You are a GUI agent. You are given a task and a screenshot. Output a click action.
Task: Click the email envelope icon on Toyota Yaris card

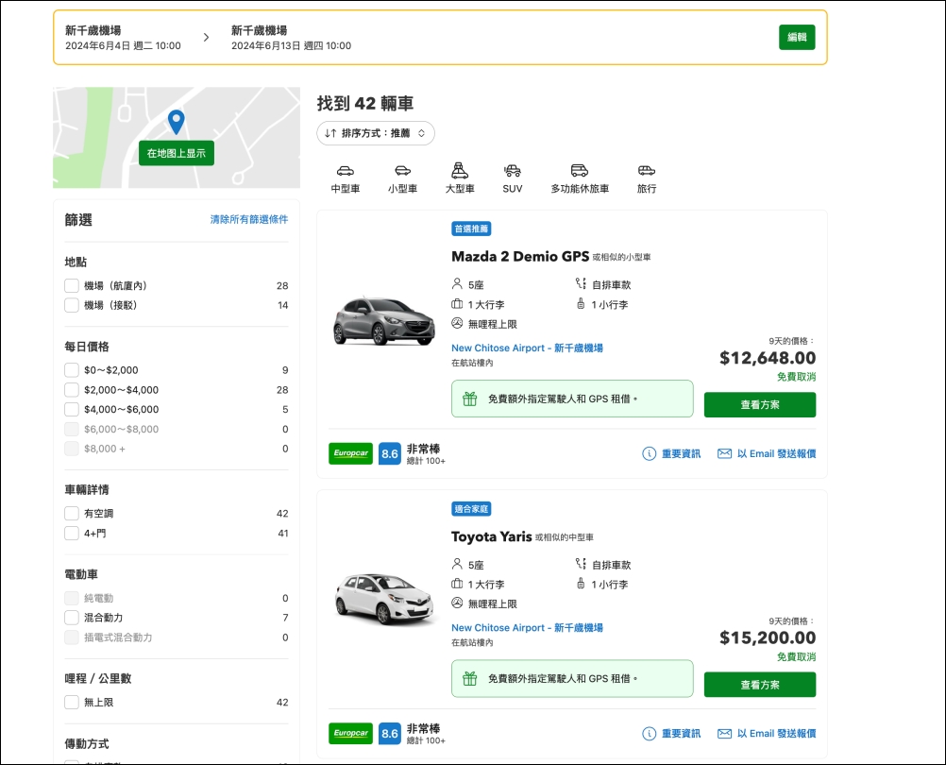coord(724,734)
